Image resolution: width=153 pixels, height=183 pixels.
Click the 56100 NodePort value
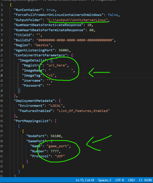pyautogui.click(x=56, y=136)
